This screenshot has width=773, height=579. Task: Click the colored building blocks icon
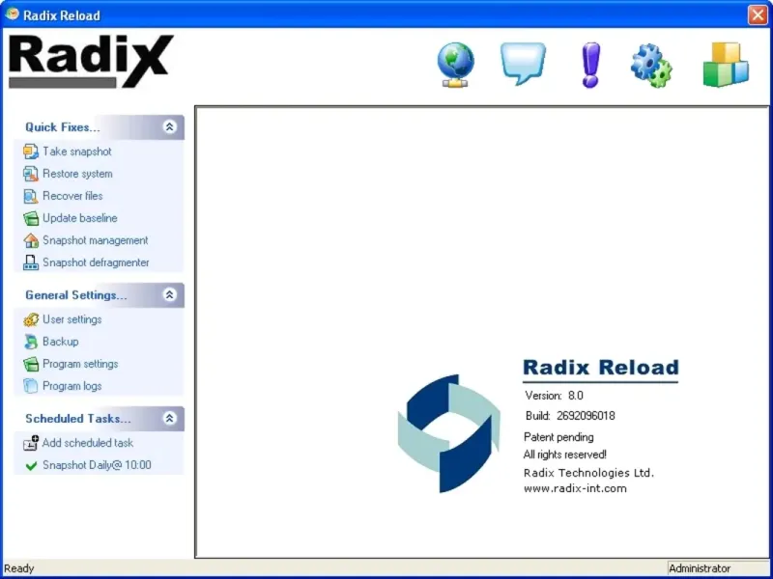(726, 65)
